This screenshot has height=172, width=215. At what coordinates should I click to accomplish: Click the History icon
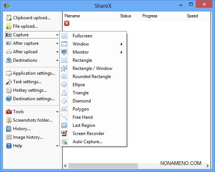tap(9, 129)
